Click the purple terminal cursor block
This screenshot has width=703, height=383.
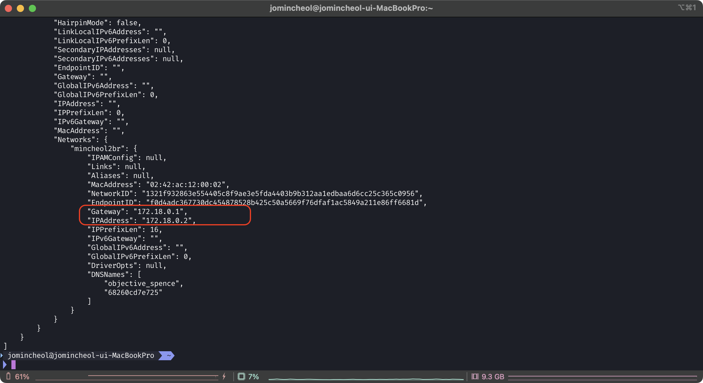coord(13,365)
